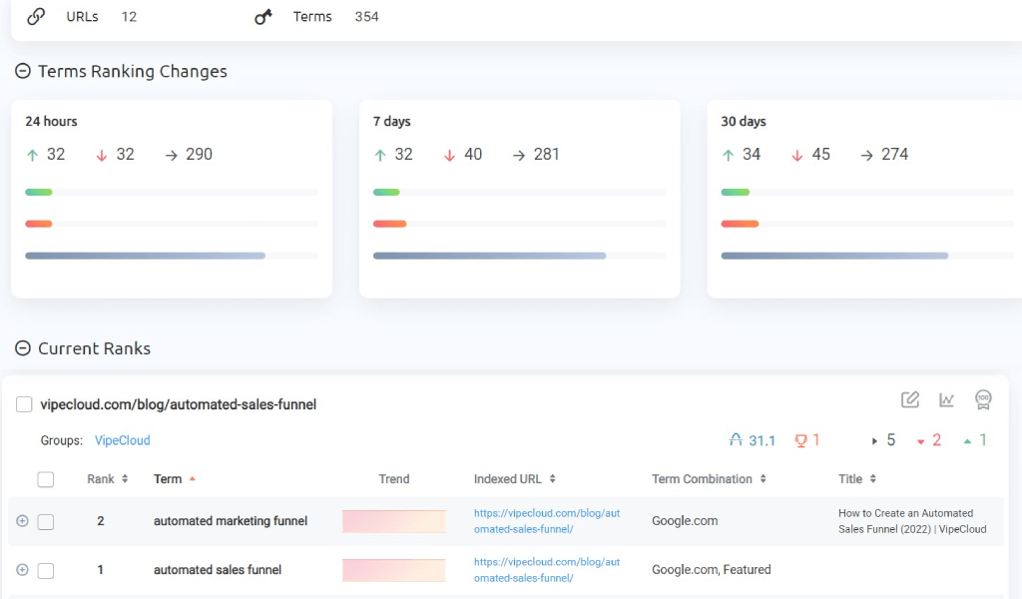Click the Terms count 354
The width and height of the screenshot is (1022, 599).
coord(366,17)
